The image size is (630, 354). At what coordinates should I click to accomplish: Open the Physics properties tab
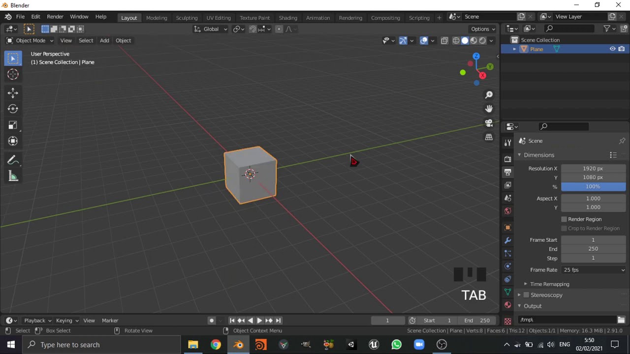coord(507,266)
